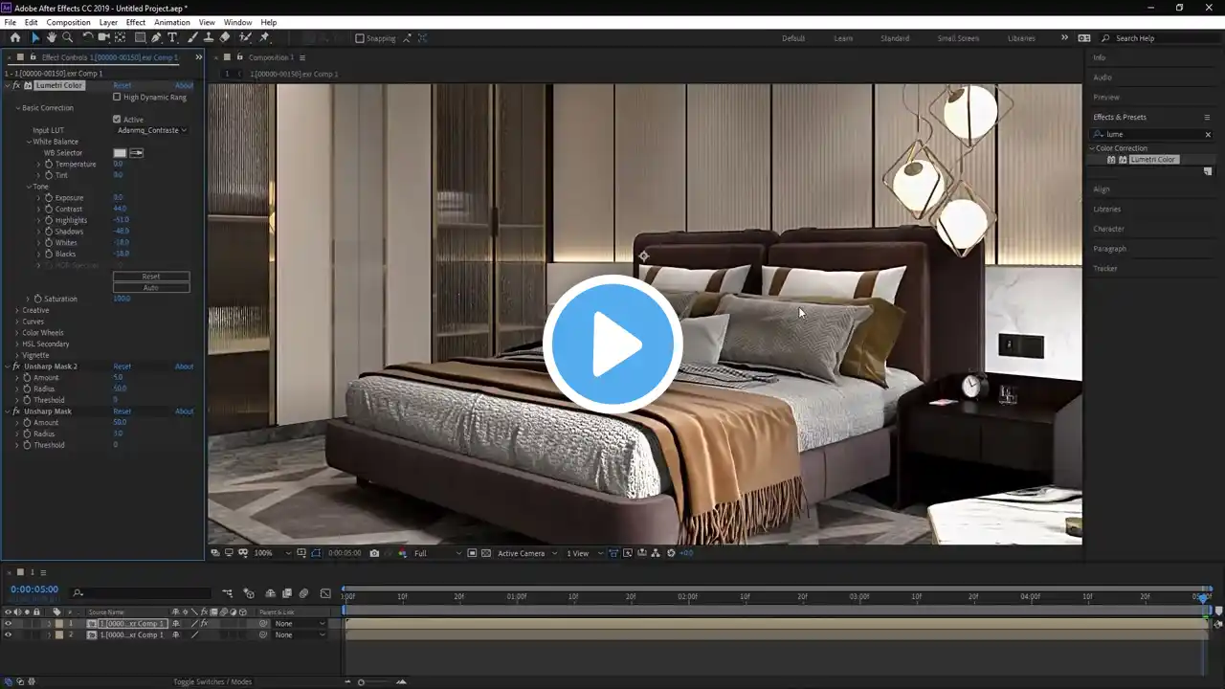This screenshot has width=1225, height=689.
Task: Open the Composition menu
Action: 68,22
